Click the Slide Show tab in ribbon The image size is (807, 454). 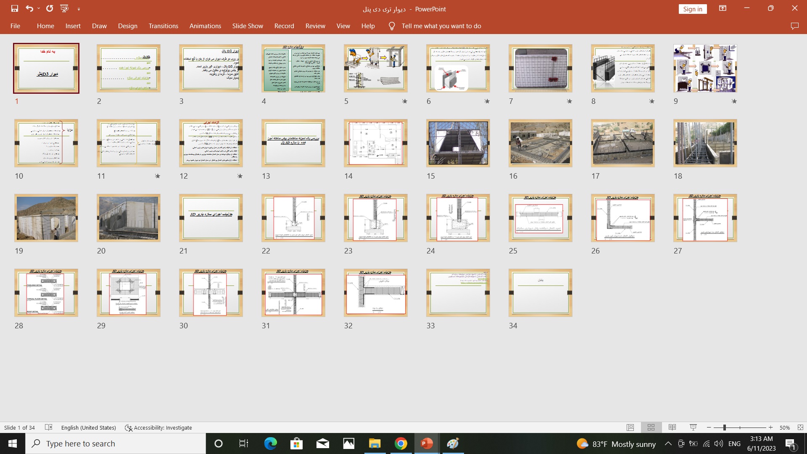(247, 26)
